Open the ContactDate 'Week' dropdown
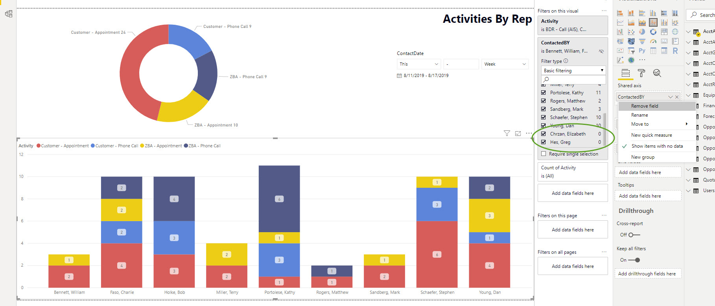This screenshot has width=715, height=306. [505, 64]
